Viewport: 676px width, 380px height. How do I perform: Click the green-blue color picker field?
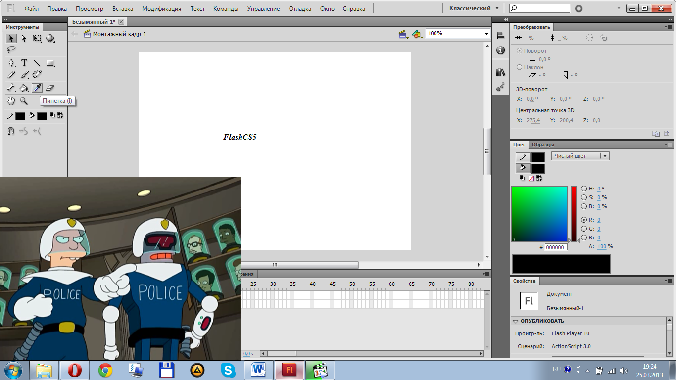pyautogui.click(x=539, y=214)
